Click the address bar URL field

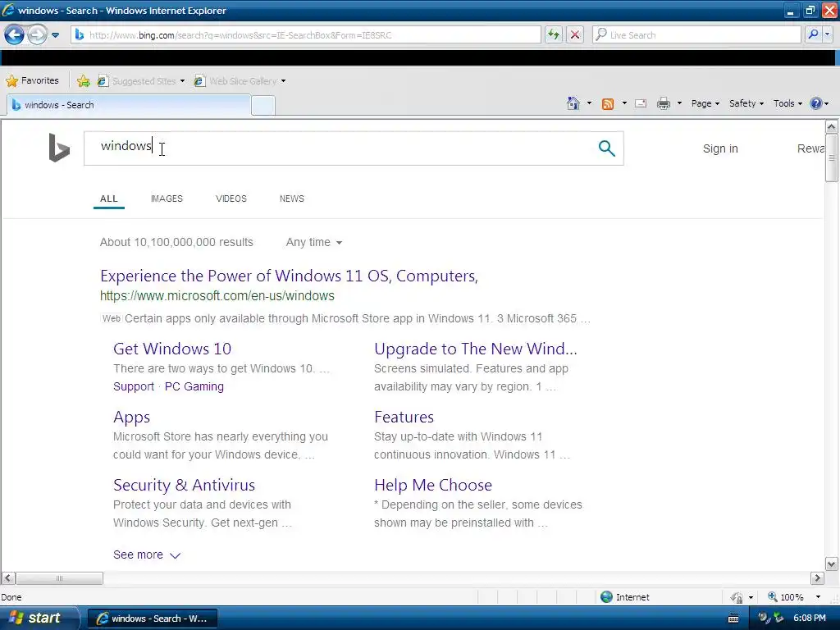click(305, 35)
